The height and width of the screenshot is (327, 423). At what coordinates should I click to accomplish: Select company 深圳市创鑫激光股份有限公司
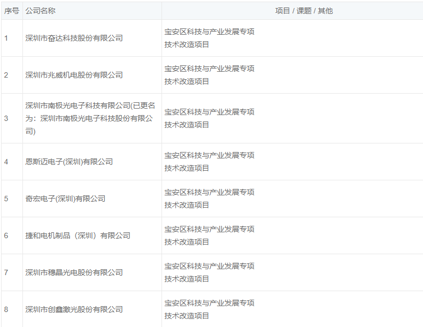click(74, 309)
